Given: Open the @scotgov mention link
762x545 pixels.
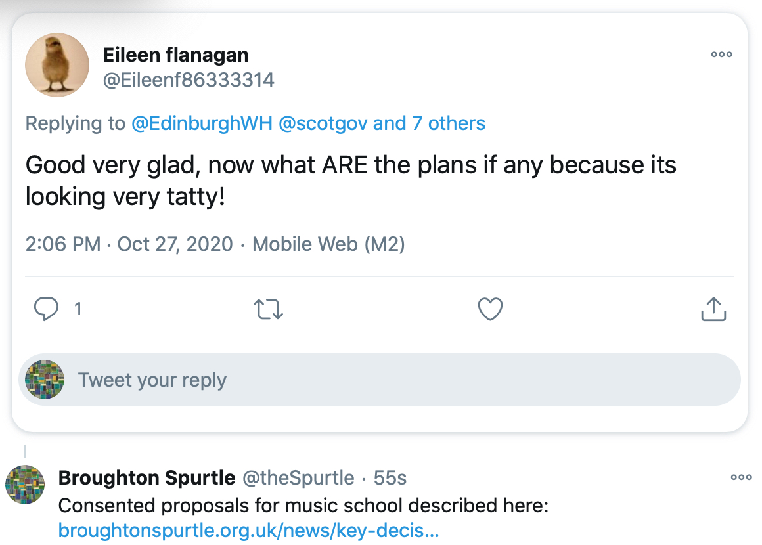Looking at the screenshot, I should 323,123.
